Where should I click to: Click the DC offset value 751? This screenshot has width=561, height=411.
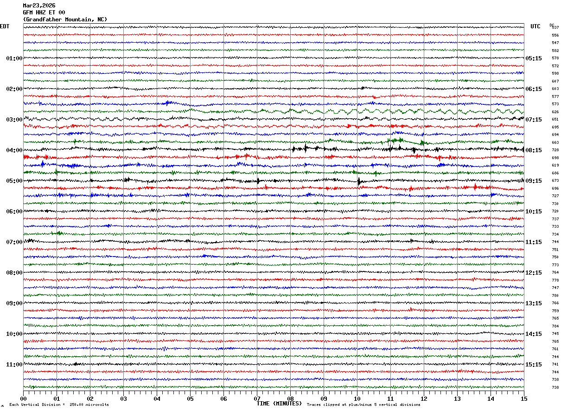[555, 250]
